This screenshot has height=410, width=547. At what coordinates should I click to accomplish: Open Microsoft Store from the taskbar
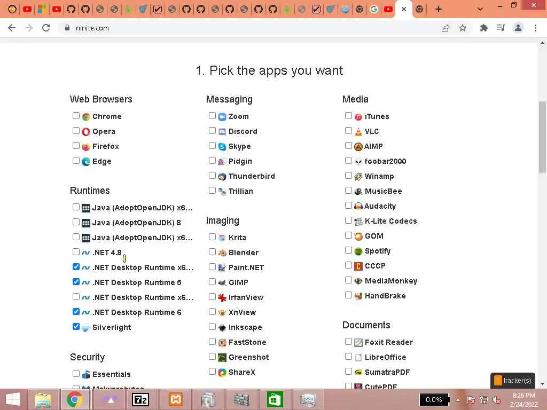pos(275,399)
